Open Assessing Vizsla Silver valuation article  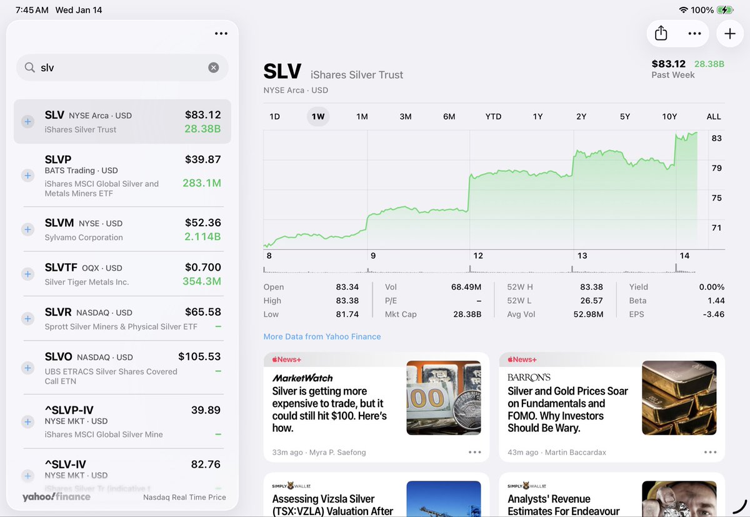[x=377, y=495]
